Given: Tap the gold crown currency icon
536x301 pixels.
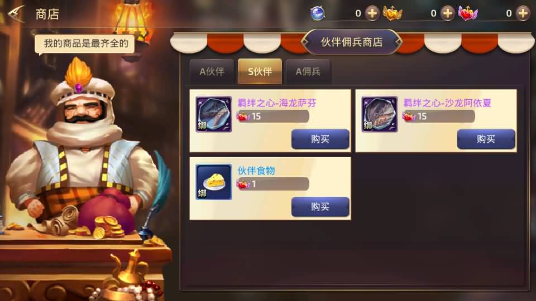Looking at the screenshot, I should [393, 13].
